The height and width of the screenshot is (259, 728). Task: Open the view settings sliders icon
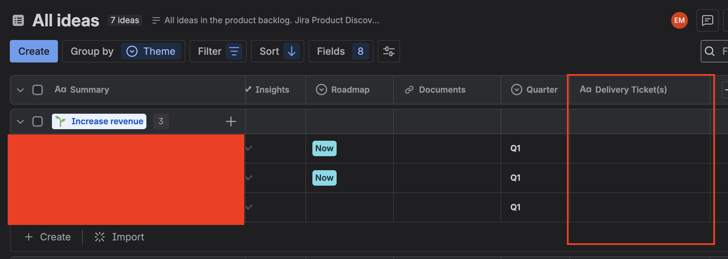point(389,51)
